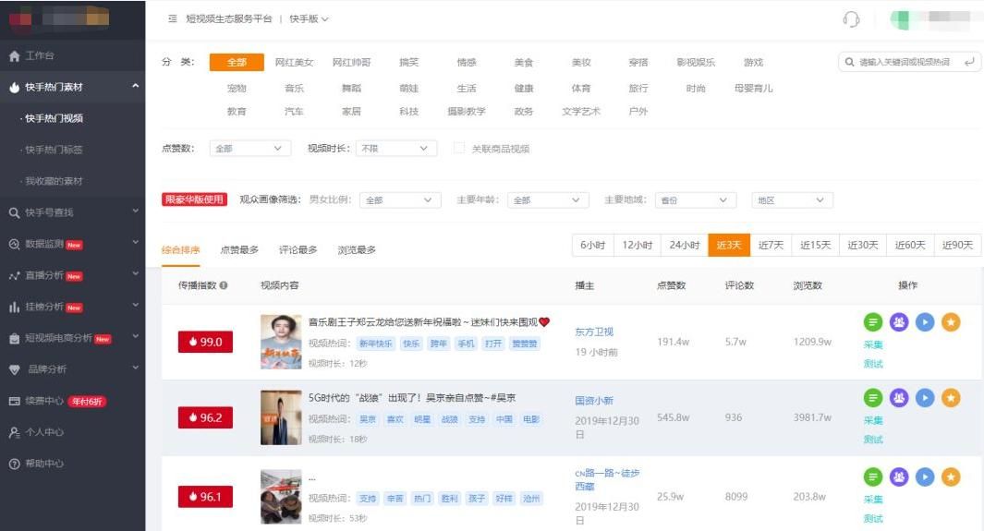984x531 pixels.
Task: Tick the 关联商品视频 checkbox
Action: tap(459, 148)
